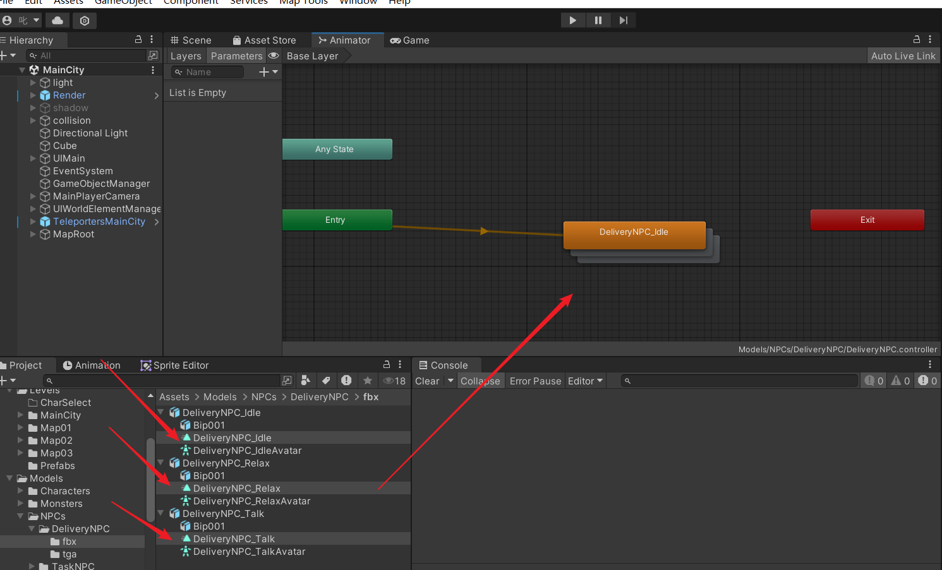Toggle Error Pause in Console

(534, 381)
